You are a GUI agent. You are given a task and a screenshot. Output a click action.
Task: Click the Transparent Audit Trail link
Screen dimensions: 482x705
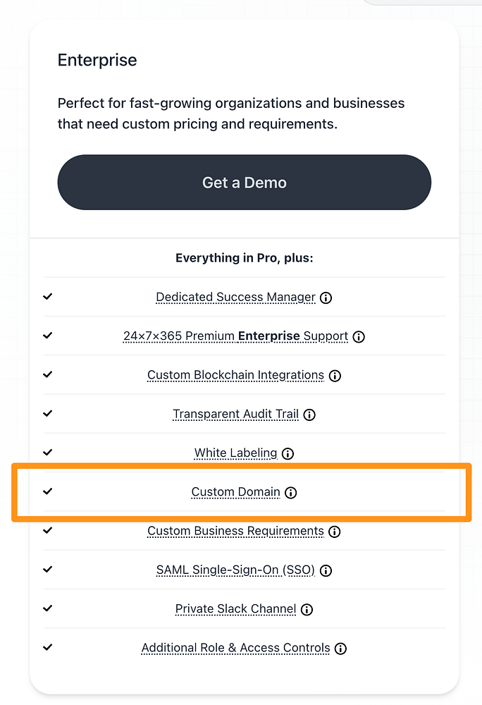pos(235,414)
